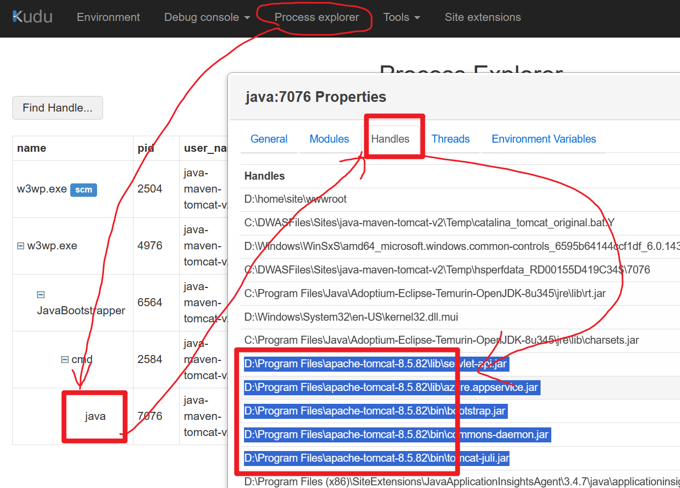Viewport: 680px width, 488px height.
Task: Open Process explorer in navbar
Action: [x=316, y=17]
